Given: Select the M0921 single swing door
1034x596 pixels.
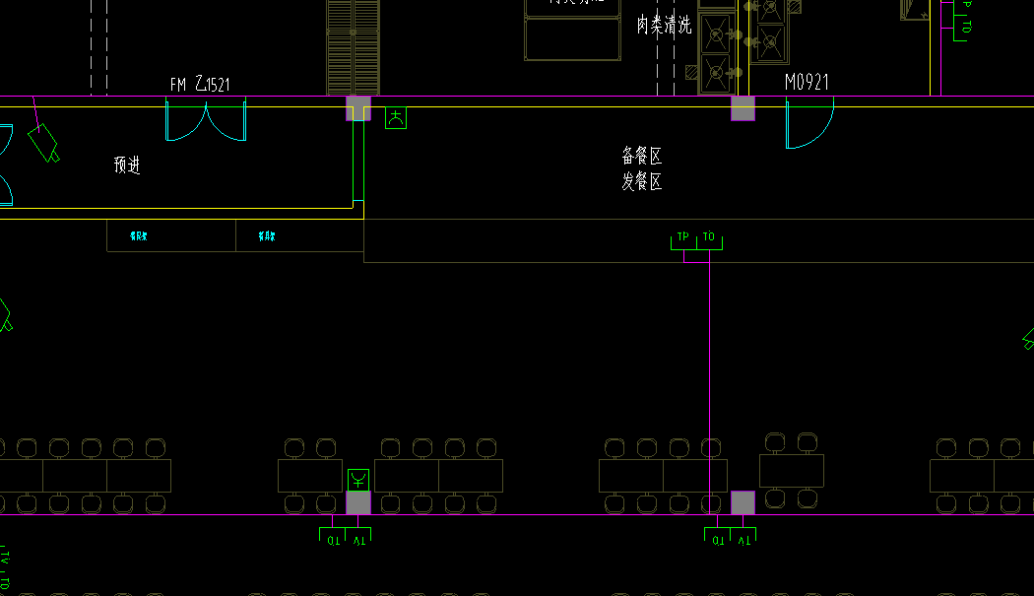Looking at the screenshot, I should [x=809, y=123].
